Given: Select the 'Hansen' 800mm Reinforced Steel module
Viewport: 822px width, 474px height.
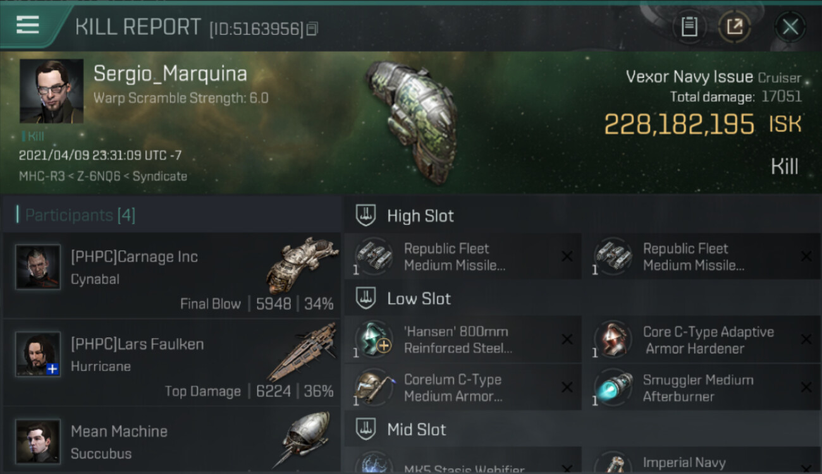Looking at the screenshot, I should [x=463, y=340].
